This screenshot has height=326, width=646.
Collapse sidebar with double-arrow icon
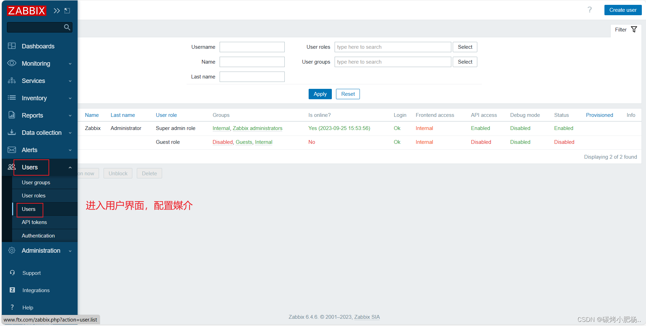click(57, 11)
